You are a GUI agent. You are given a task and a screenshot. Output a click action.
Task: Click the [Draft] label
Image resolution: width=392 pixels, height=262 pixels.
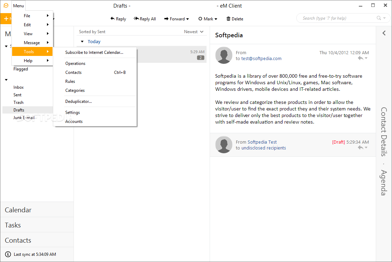coord(338,142)
